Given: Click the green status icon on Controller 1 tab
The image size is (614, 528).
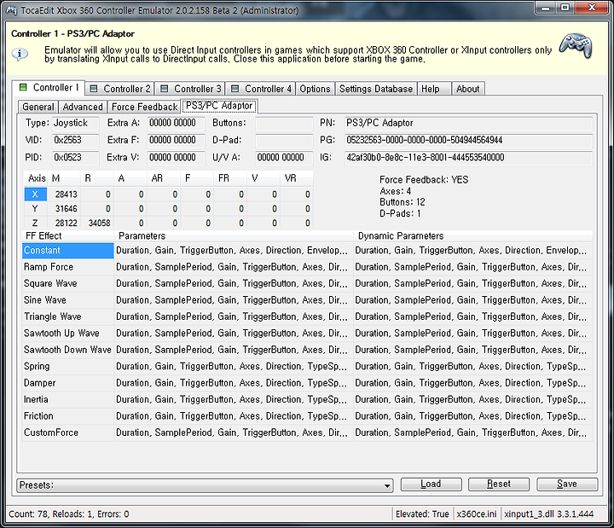Looking at the screenshot, I should (x=24, y=87).
